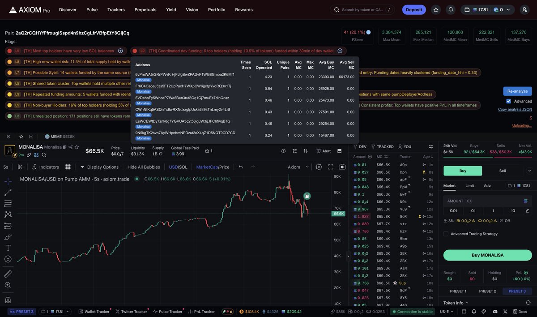Go to the Trackers page
Image resolution: width=537 pixels, height=317 pixels.
[116, 9]
